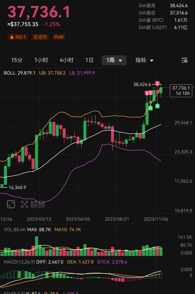
Task: Tap the topmost S sell marker
Action: 157,83
